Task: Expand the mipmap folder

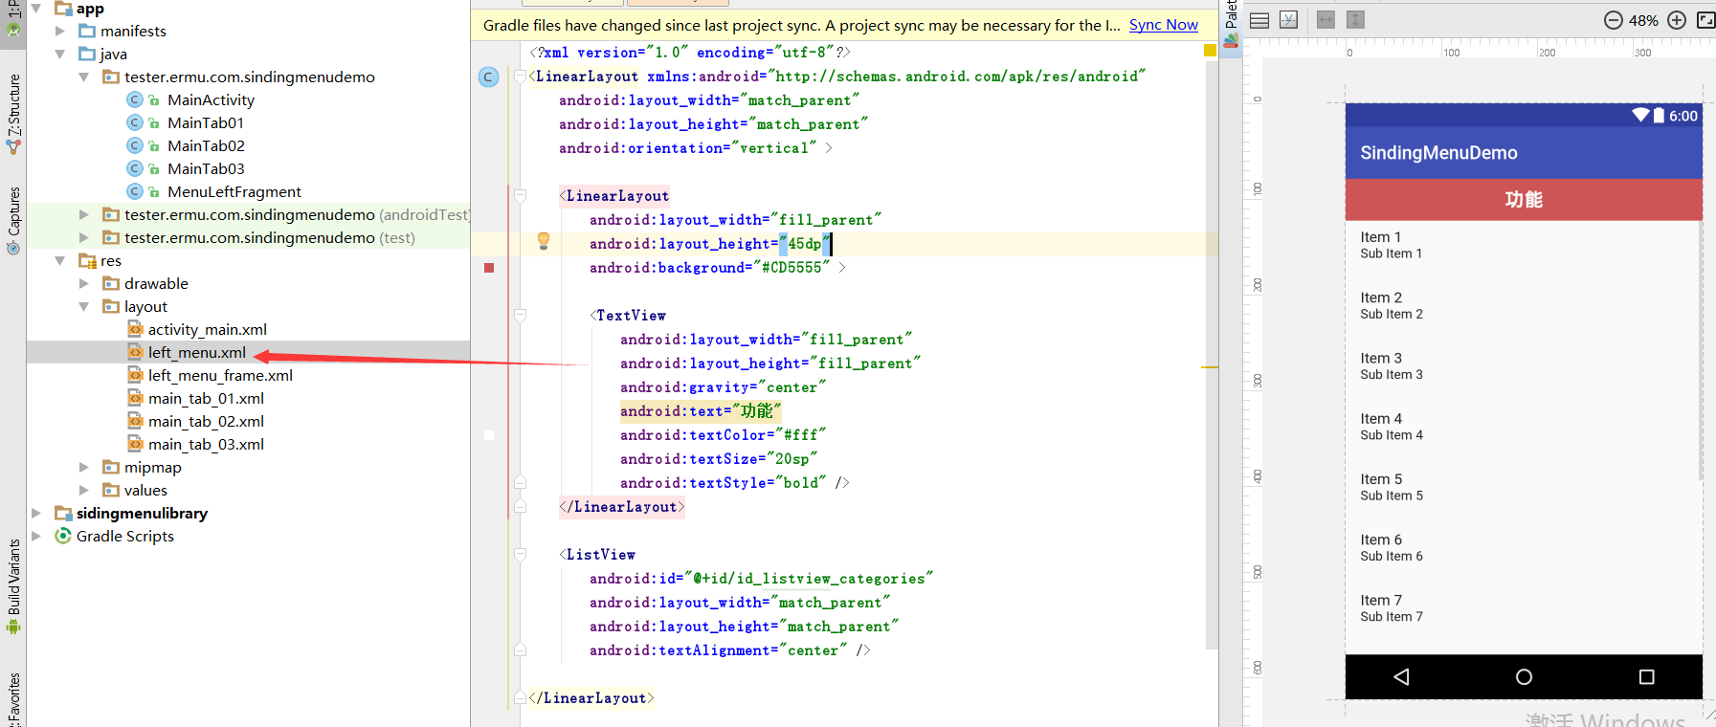Action: click(84, 467)
